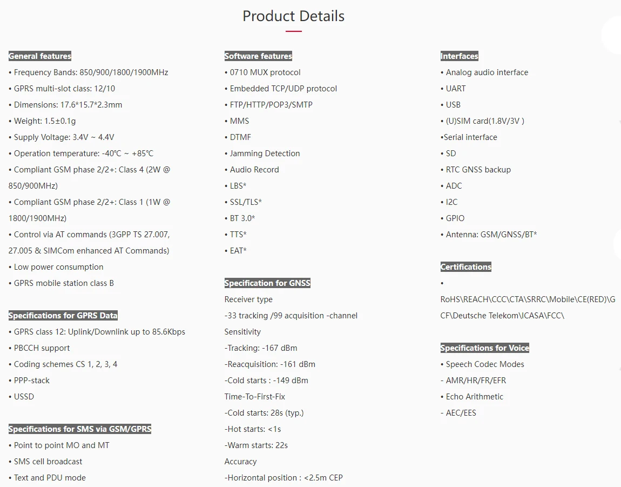This screenshot has width=621, height=487.
Task: Click the Certifications section header
Action: click(x=466, y=267)
